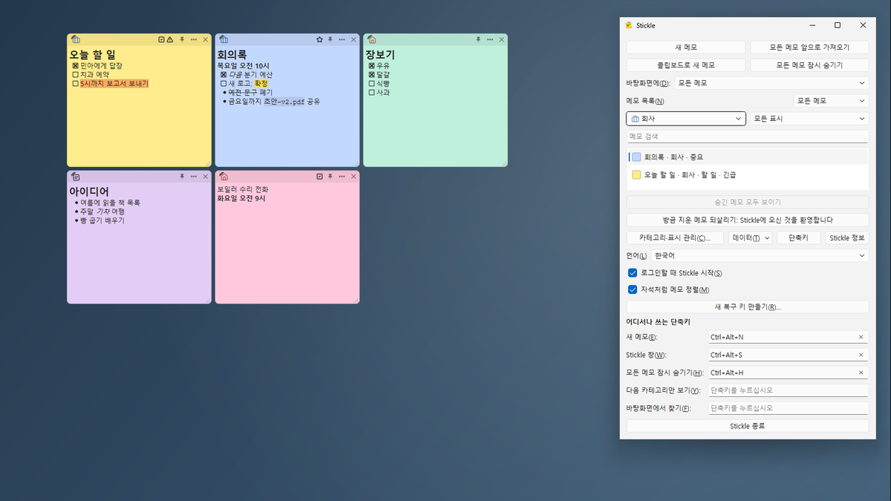The image size is (891, 501).
Task: Expand the 언어 한국어 dropdown
Action: pyautogui.click(x=760, y=255)
